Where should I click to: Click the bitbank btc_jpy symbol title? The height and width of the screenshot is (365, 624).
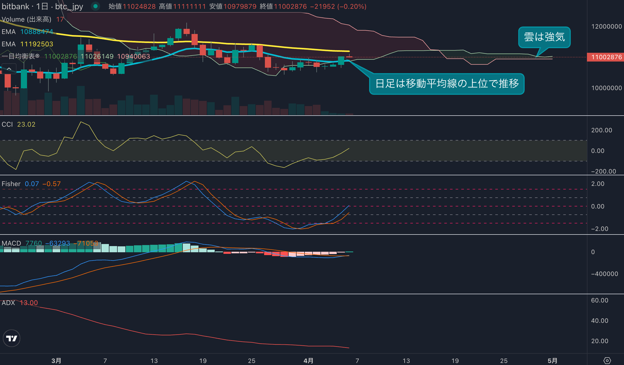[42, 6]
